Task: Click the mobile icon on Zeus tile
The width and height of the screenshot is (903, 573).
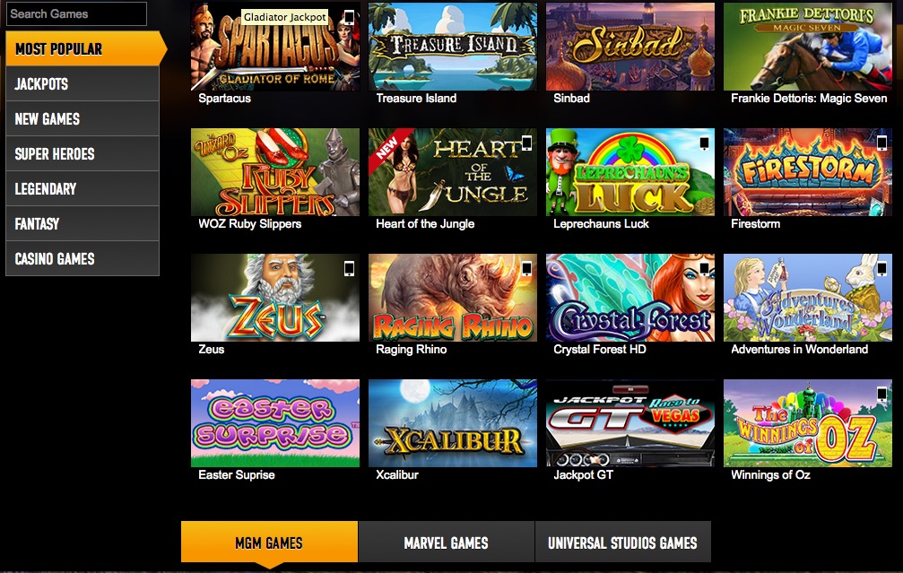Action: 349,269
